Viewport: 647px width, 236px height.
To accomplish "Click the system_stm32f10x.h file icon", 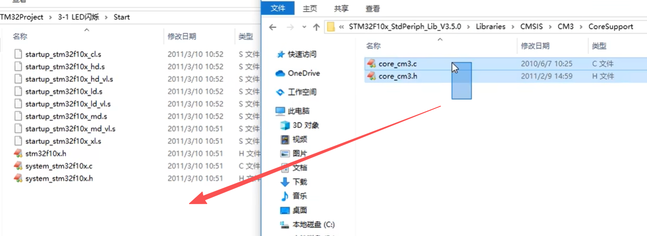I will [x=18, y=178].
